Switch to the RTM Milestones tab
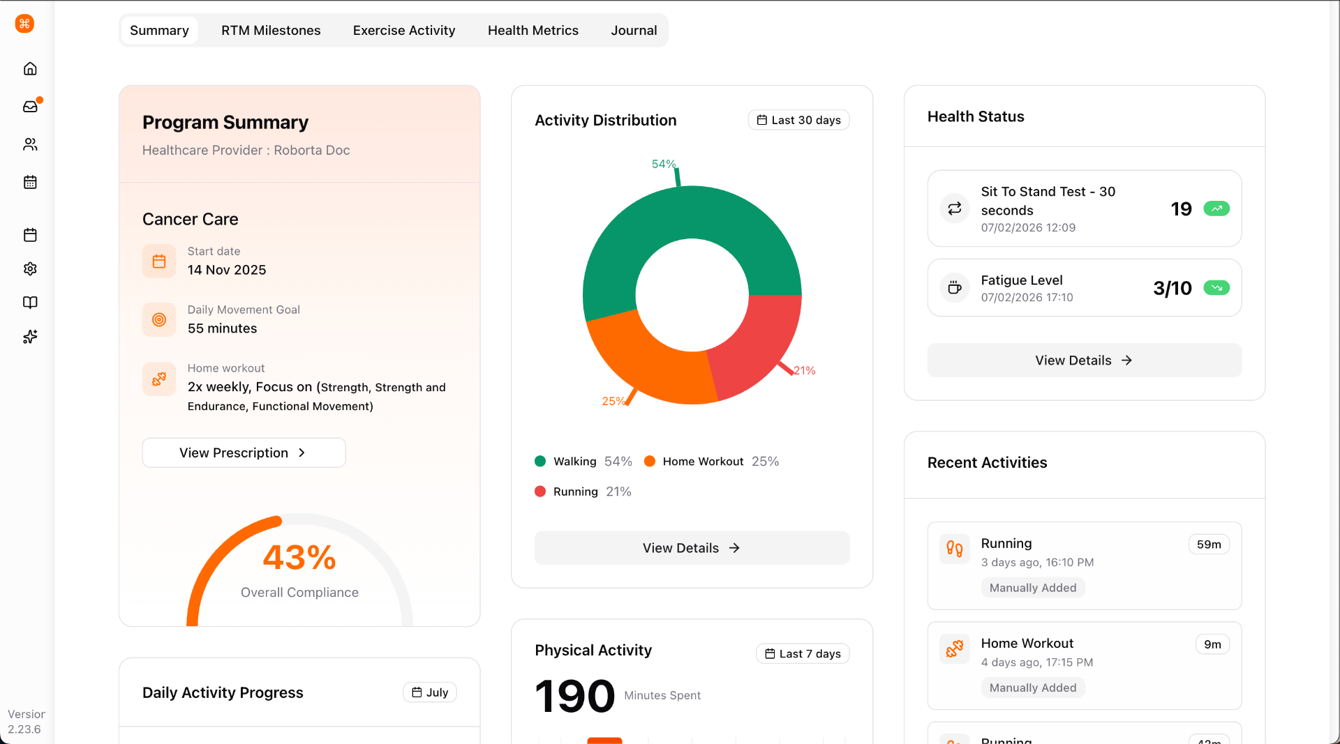 tap(271, 31)
